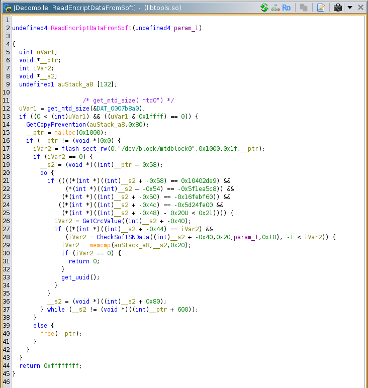Click the memcmp function call

click(x=100, y=245)
